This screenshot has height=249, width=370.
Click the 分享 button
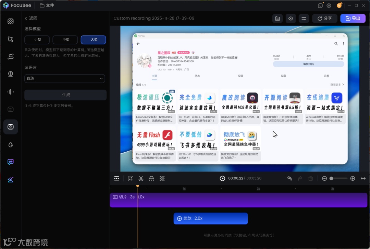[x=325, y=18]
